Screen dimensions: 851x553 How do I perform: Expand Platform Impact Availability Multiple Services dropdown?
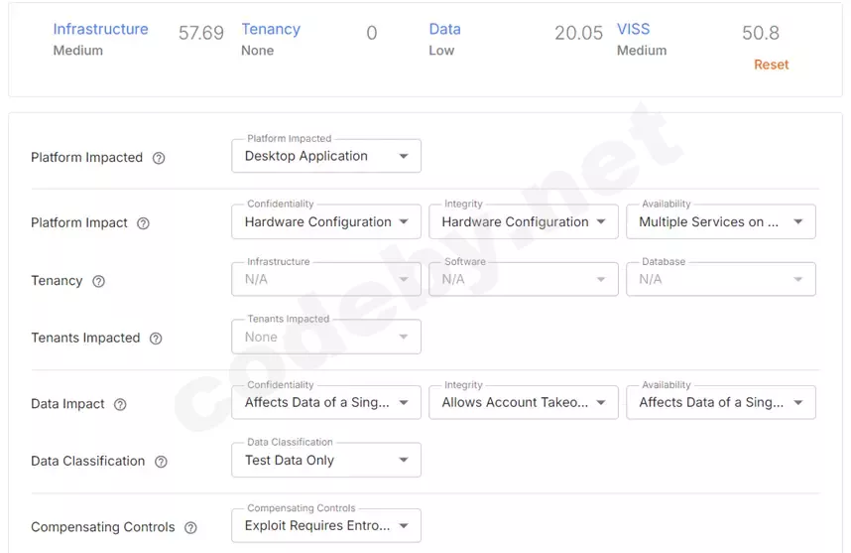[x=720, y=222]
